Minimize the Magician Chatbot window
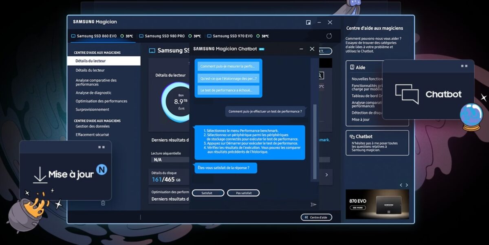 (301, 49)
